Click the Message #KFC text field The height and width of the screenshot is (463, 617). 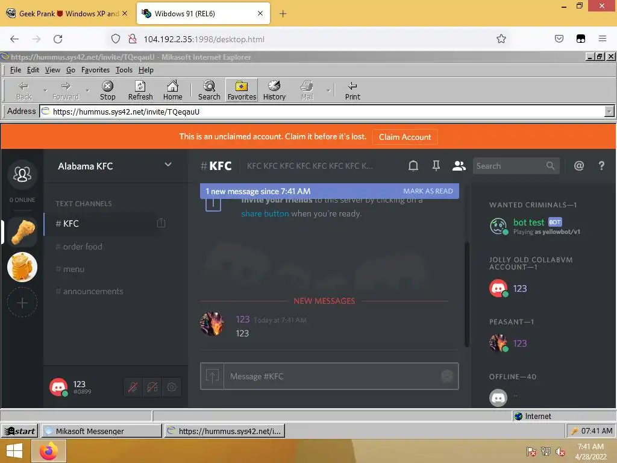pyautogui.click(x=331, y=376)
